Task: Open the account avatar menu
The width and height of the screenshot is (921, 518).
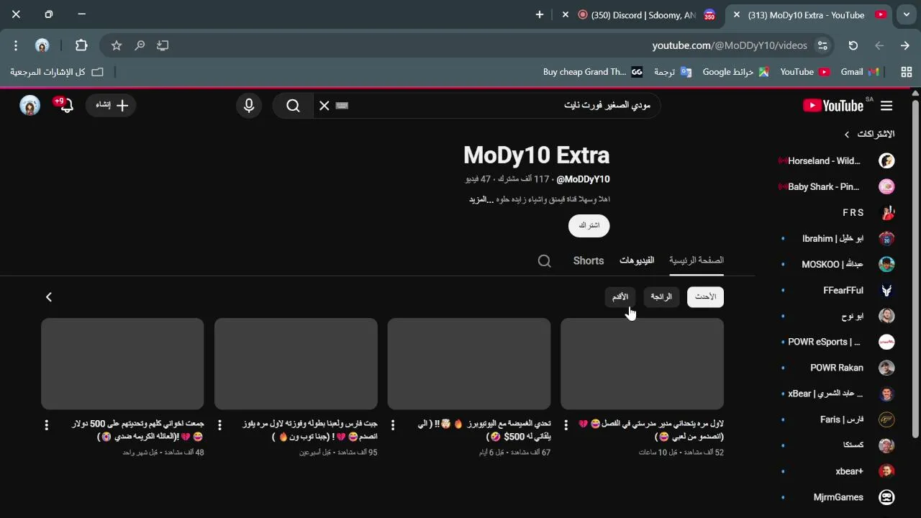Action: point(30,106)
